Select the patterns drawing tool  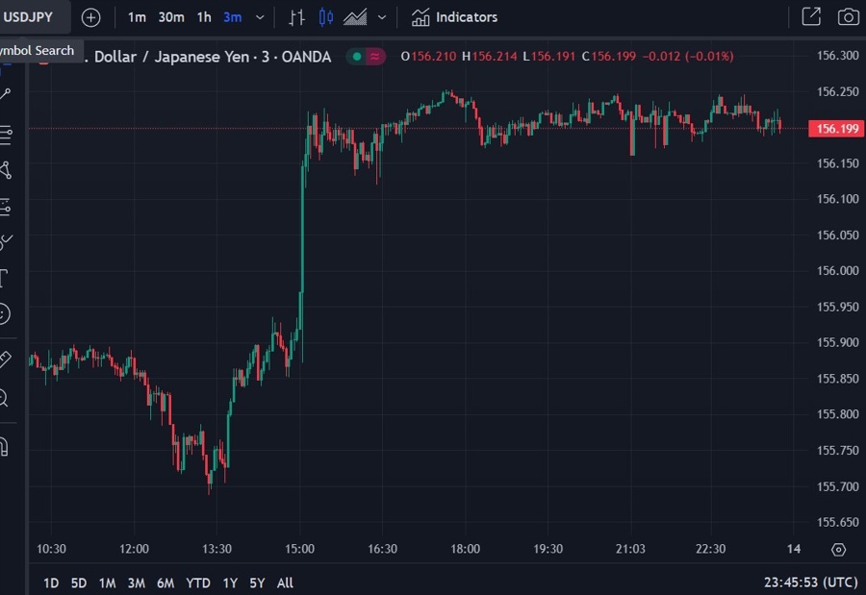tap(6, 170)
